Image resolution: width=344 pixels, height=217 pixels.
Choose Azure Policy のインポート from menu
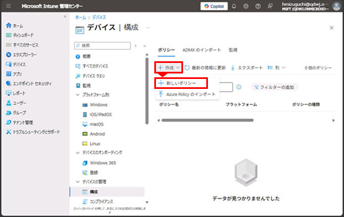pyautogui.click(x=187, y=94)
